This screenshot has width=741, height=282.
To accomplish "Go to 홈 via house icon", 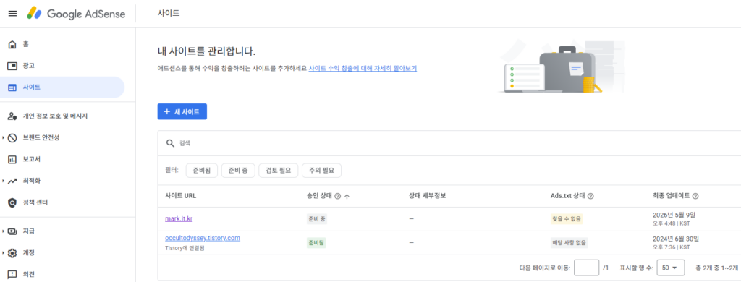I will [x=13, y=44].
